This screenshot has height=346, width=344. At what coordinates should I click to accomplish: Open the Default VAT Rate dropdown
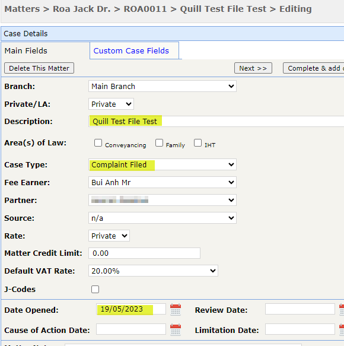coord(153,271)
